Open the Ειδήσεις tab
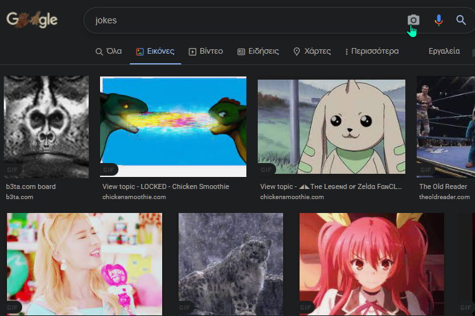 pyautogui.click(x=258, y=51)
